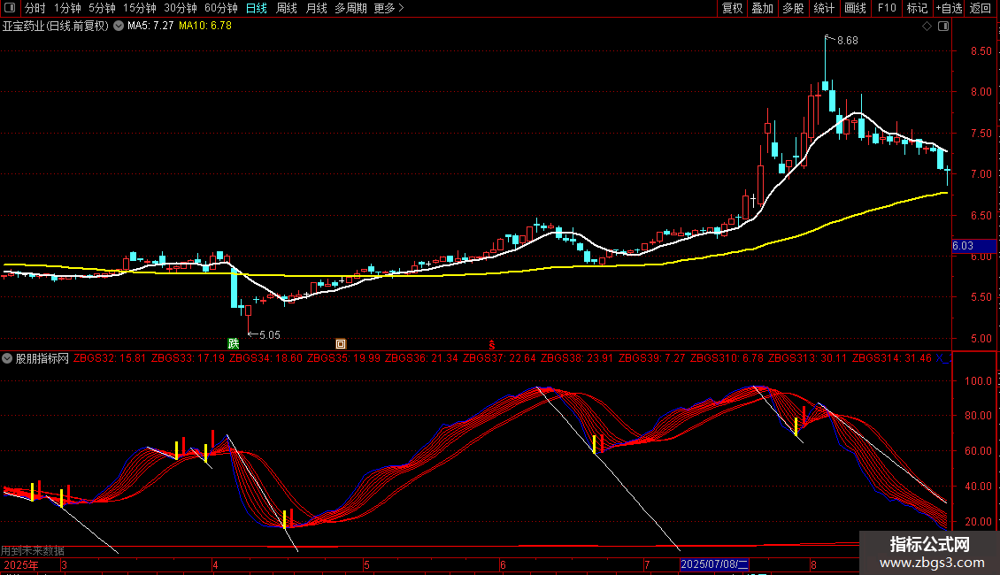Select the 1分钟 period
The image size is (1000, 575).
tap(67, 8)
